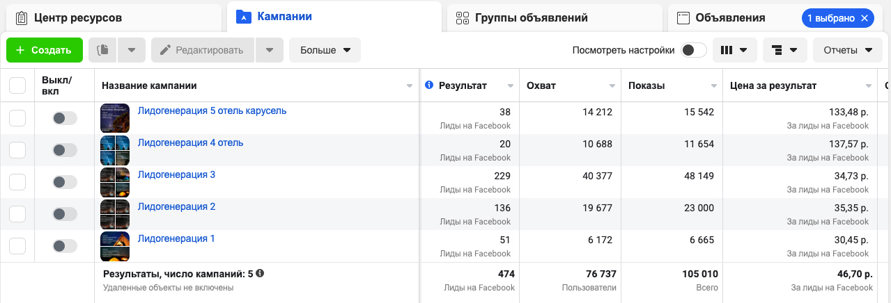The image size is (891, 303).
Task: Open the Отчеты dropdown
Action: pos(847,50)
